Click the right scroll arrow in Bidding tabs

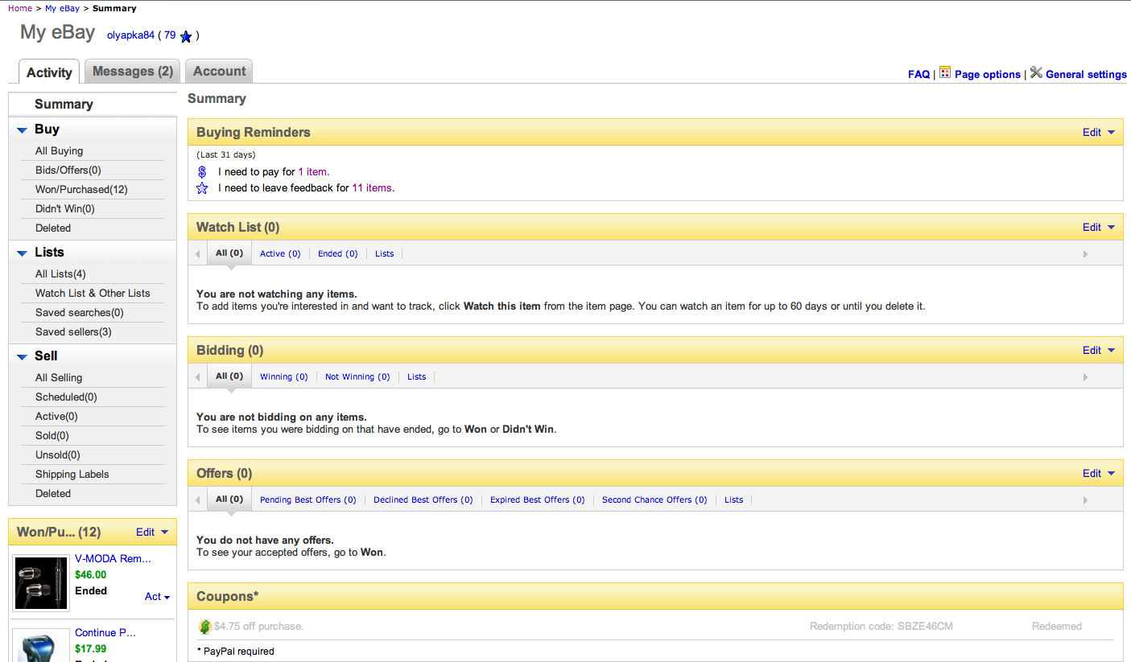pos(1085,377)
